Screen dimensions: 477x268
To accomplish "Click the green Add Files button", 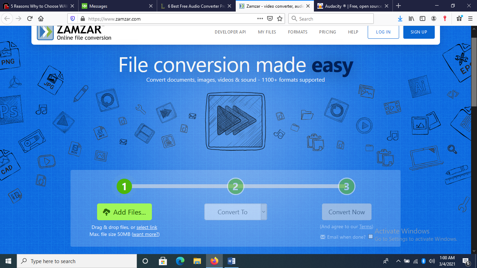I will point(124,212).
